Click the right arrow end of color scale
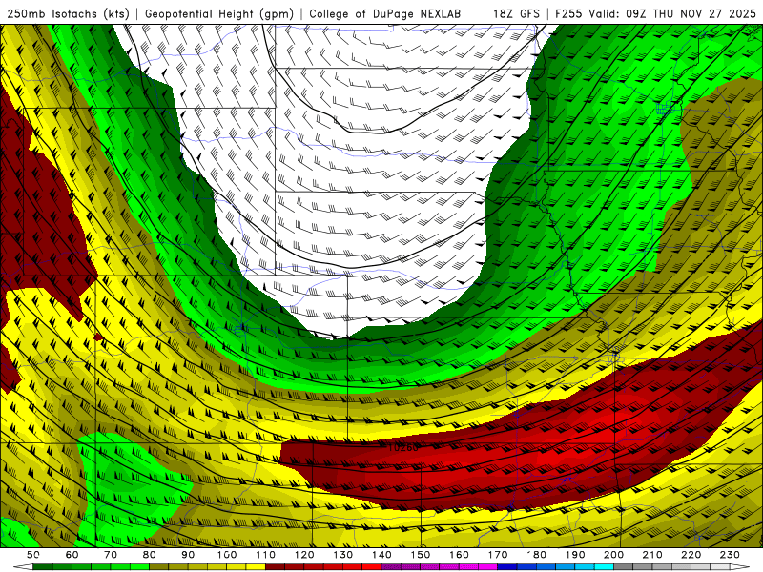 pyautogui.click(x=740, y=566)
